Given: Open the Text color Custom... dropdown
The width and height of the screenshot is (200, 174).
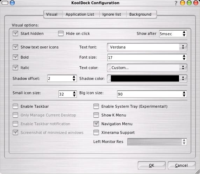Looking at the screenshot, I should pyautogui.click(x=147, y=68).
